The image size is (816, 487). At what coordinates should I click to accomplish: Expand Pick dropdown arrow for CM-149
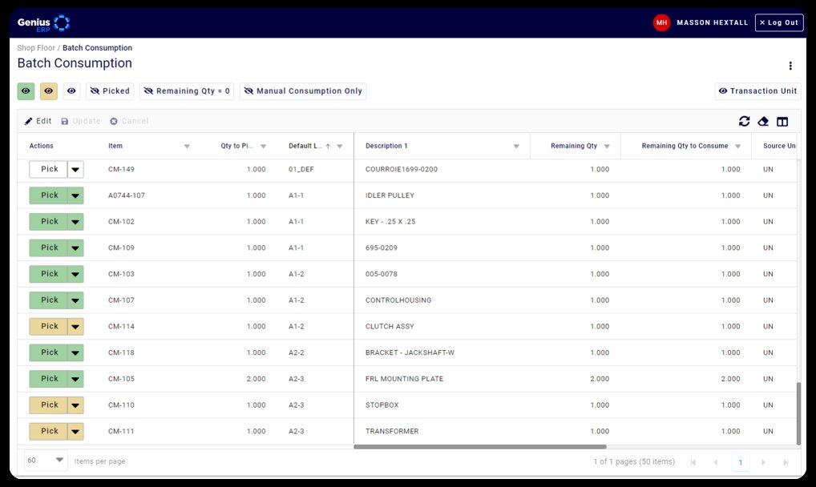click(75, 170)
